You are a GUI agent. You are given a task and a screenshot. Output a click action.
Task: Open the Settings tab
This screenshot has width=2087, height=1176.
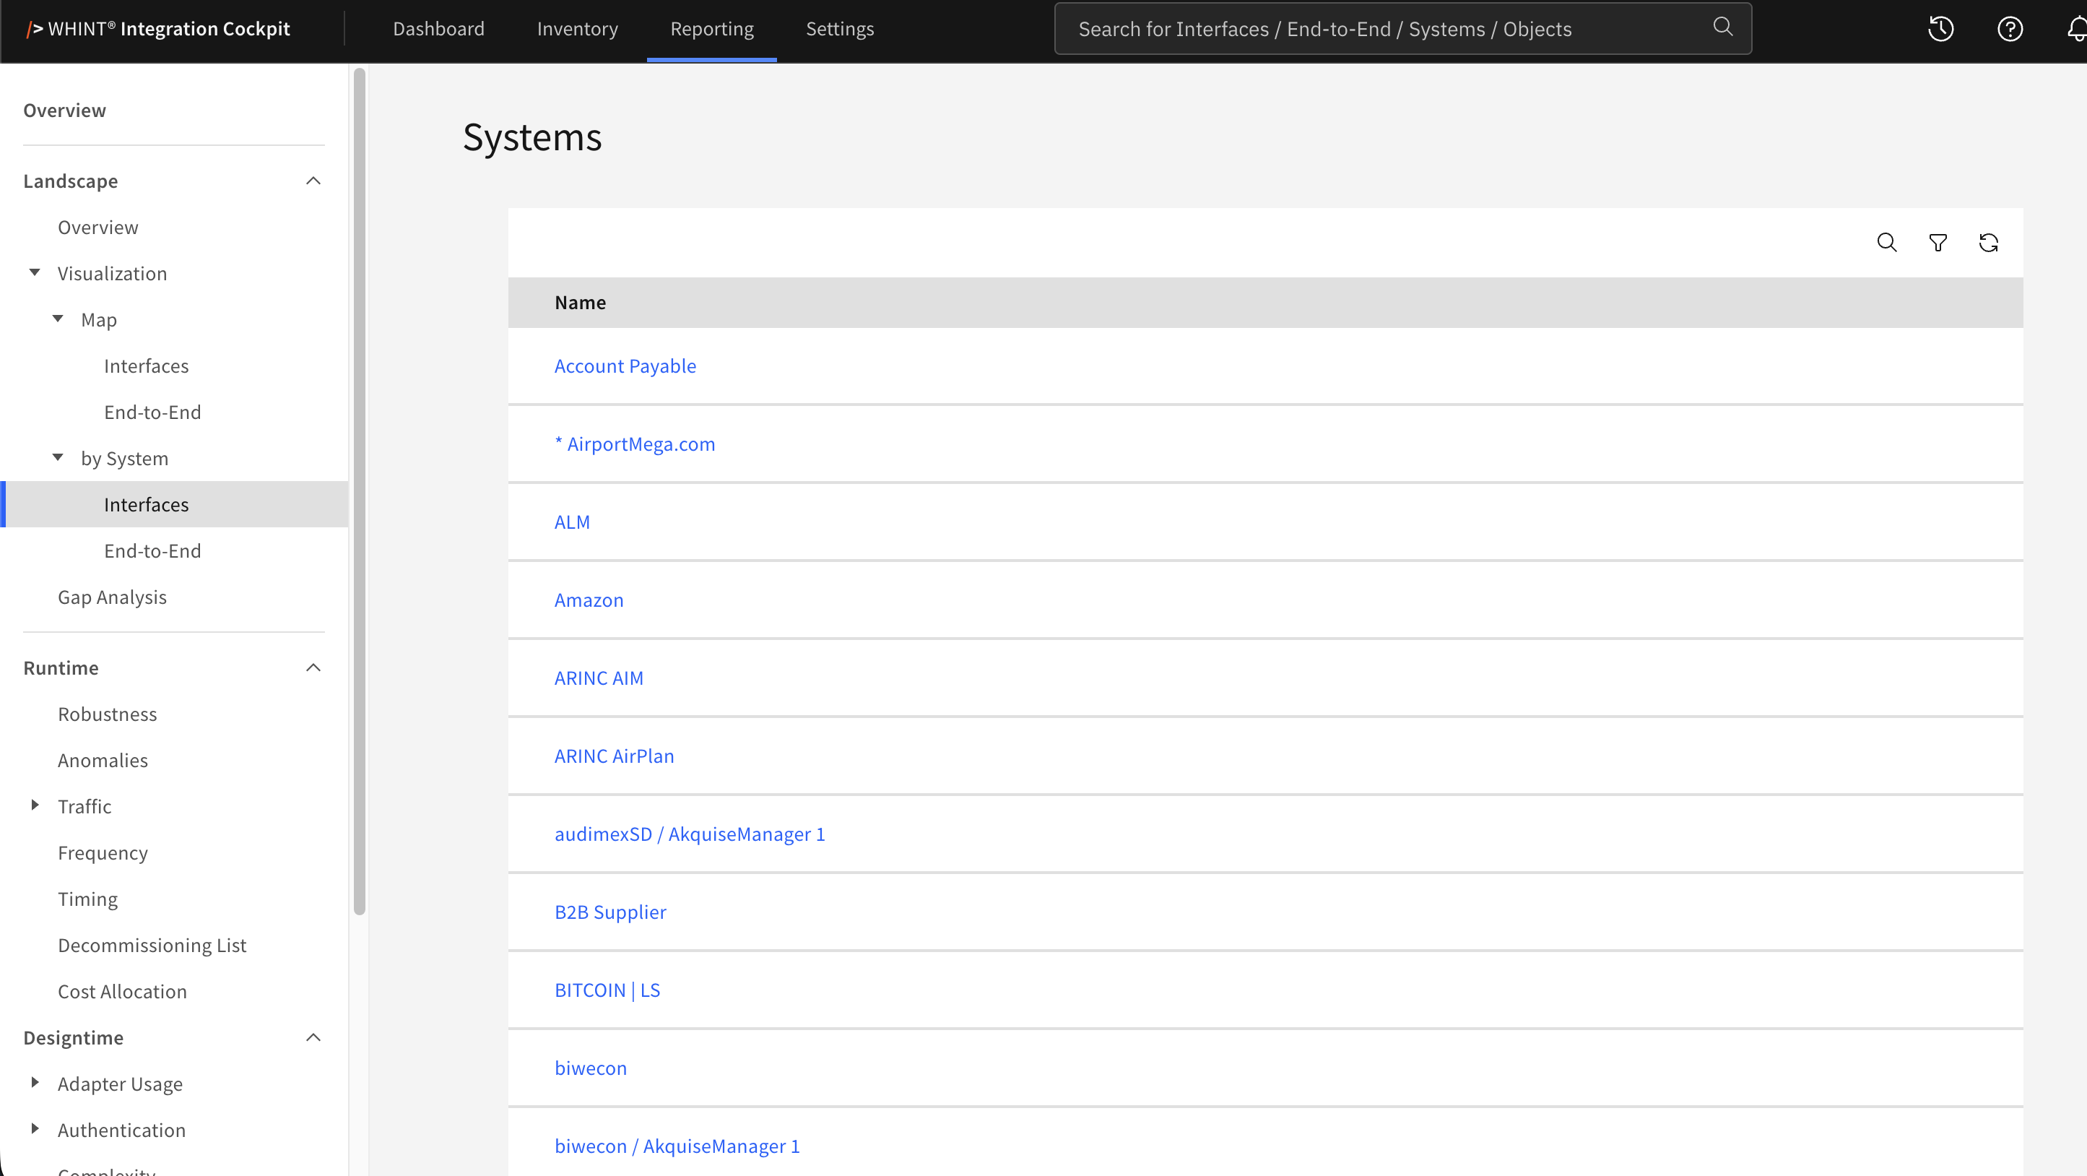point(840,29)
